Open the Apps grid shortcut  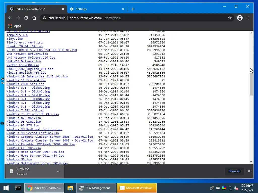14,26
